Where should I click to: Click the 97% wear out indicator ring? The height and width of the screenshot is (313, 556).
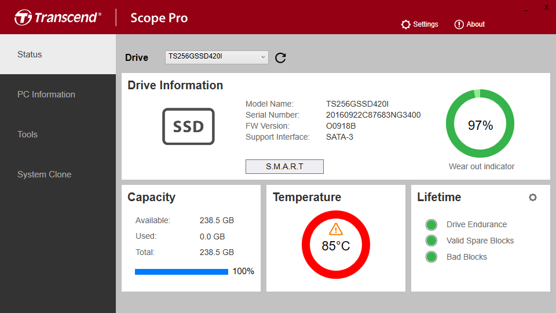click(x=480, y=123)
